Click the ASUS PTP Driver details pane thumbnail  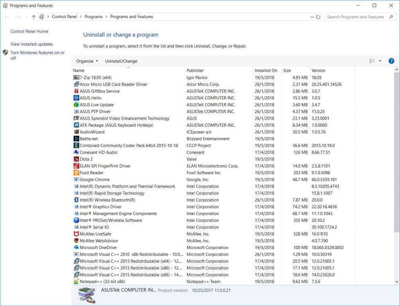point(87,295)
